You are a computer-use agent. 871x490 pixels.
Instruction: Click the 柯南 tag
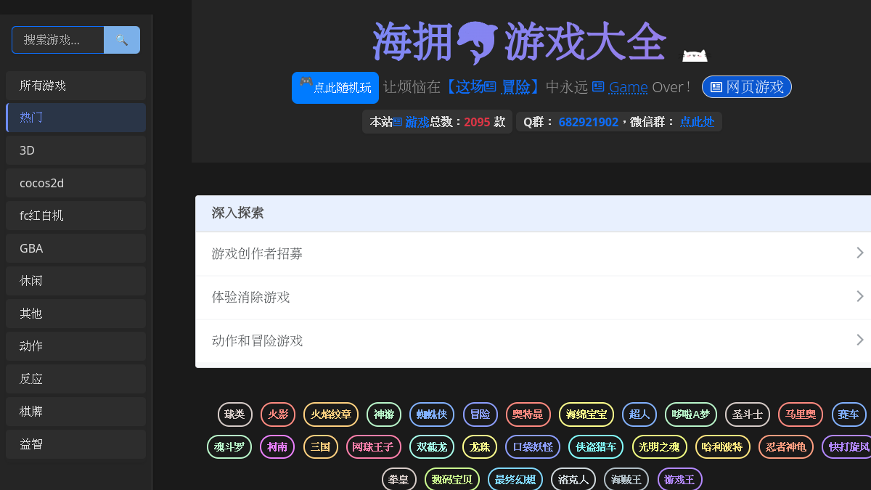click(277, 446)
